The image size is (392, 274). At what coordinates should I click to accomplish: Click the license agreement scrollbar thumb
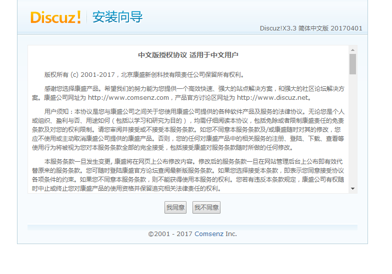[353, 64]
